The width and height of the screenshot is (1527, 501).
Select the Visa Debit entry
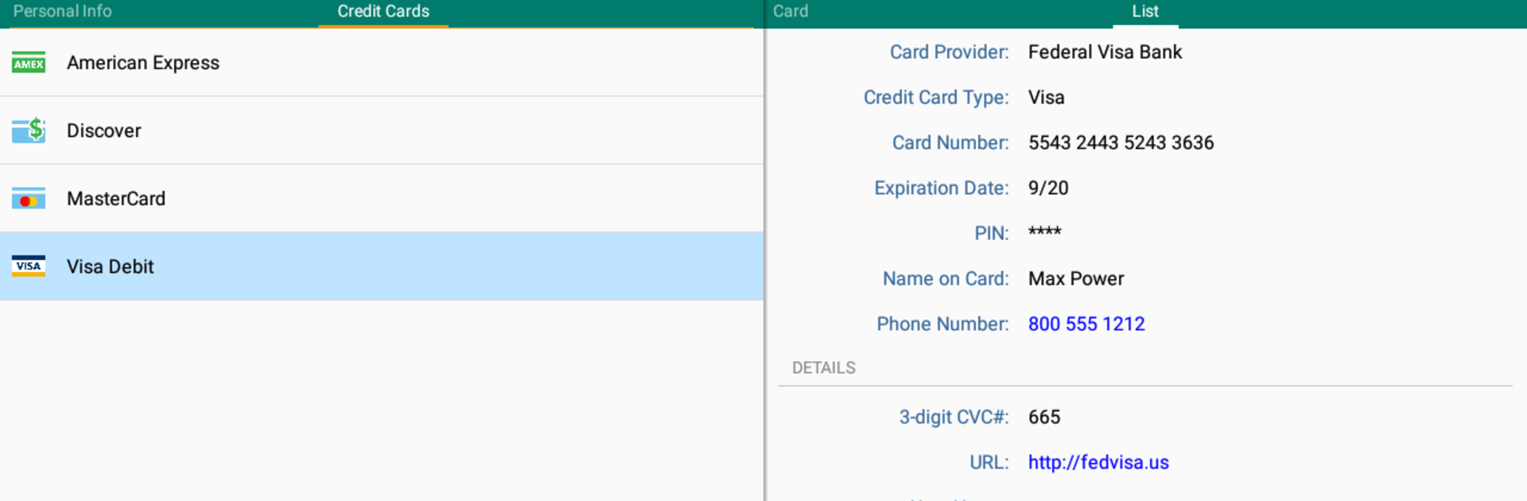coord(382,266)
